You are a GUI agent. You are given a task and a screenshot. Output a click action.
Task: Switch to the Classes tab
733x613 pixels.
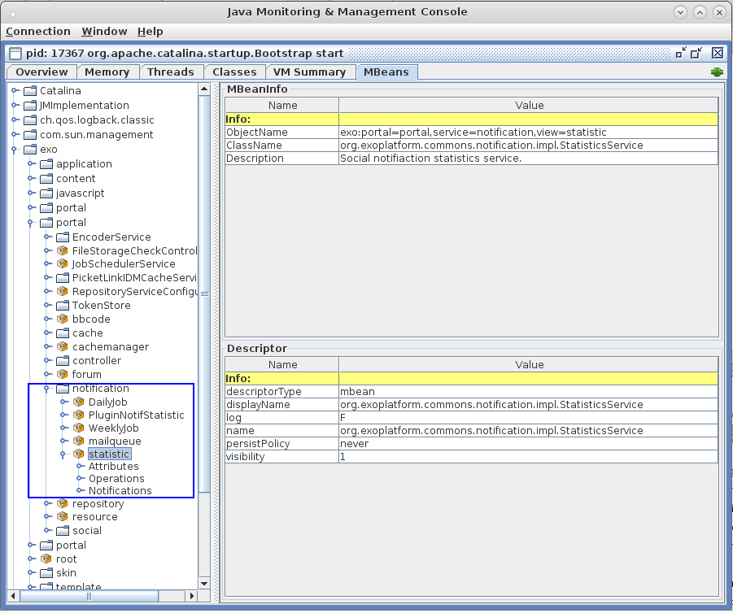pyautogui.click(x=234, y=72)
